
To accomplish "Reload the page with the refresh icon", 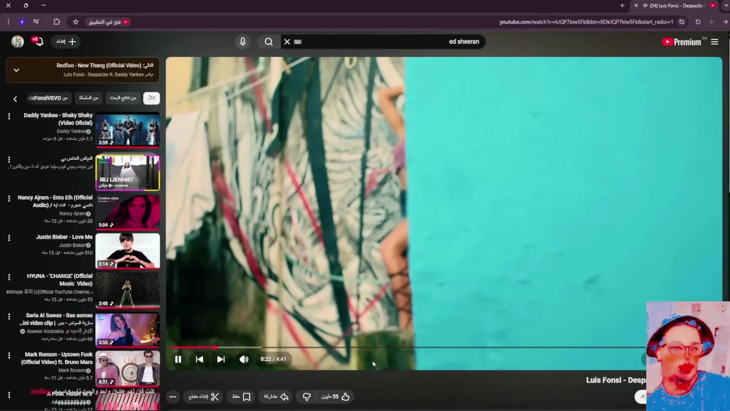I will (x=697, y=22).
